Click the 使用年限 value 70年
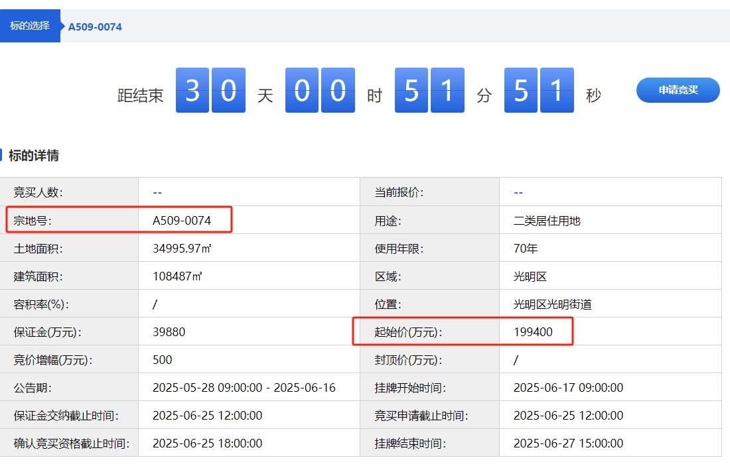This screenshot has height=470, width=730. coord(526,248)
